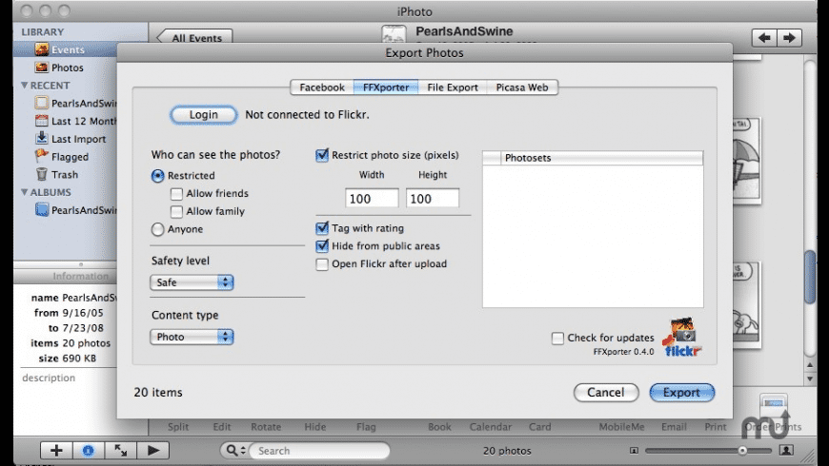Click the Search field
Viewport: 829px width, 466px height.
[x=319, y=450]
